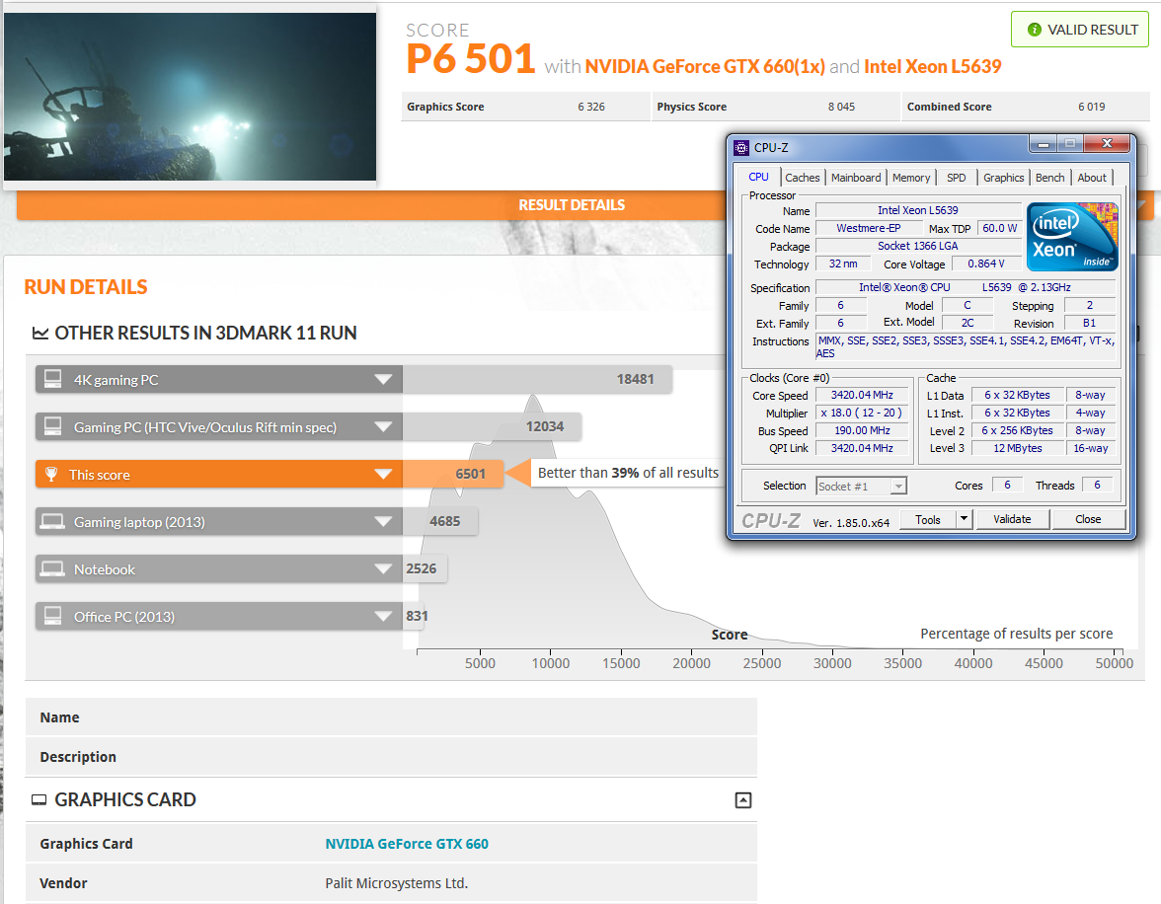Click the 12034 score bar
The height and width of the screenshot is (904, 1161).
(x=492, y=426)
